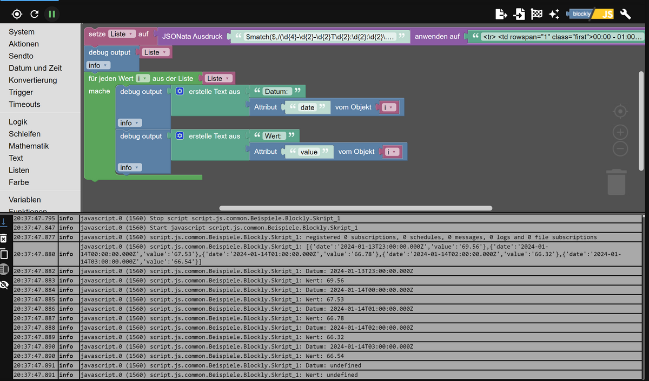Edit the <tr> HTML text input field

[x=562, y=37]
